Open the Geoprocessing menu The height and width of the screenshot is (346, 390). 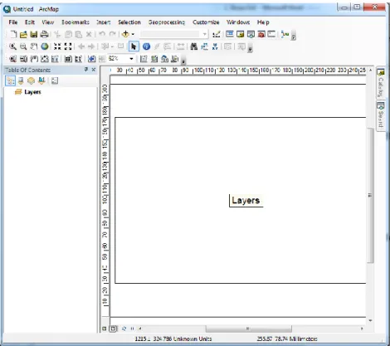pyautogui.click(x=167, y=22)
